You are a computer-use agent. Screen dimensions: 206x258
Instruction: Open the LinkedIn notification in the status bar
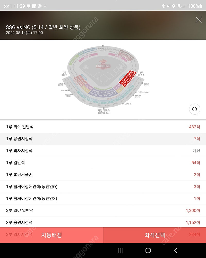click(34, 6)
